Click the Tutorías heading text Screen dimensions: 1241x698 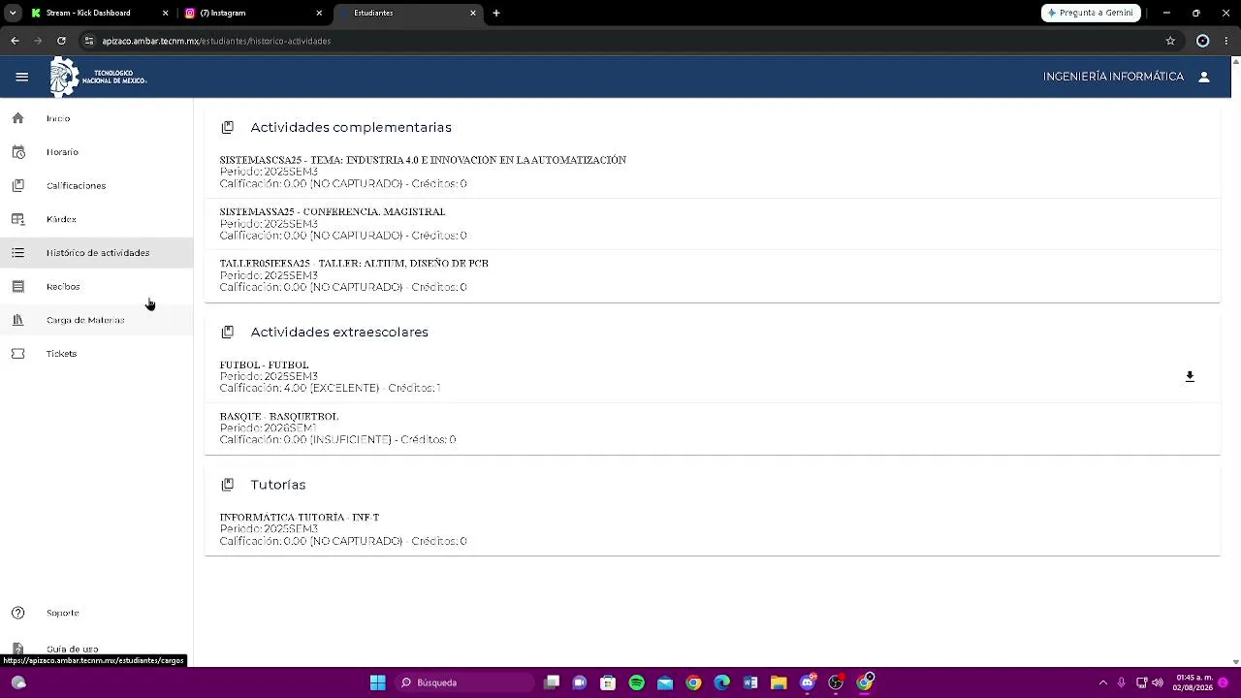coord(278,485)
